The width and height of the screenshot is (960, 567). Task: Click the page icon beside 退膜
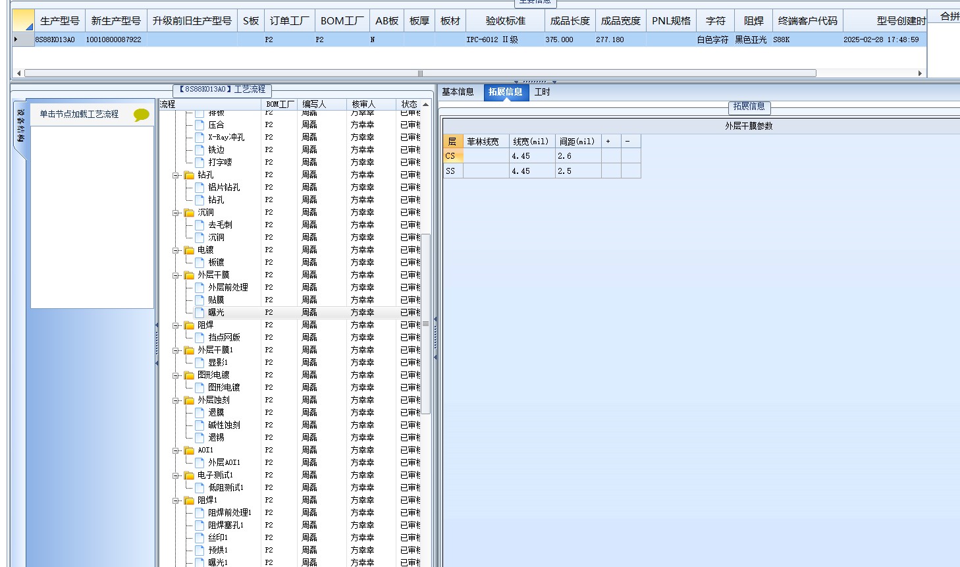tap(200, 412)
